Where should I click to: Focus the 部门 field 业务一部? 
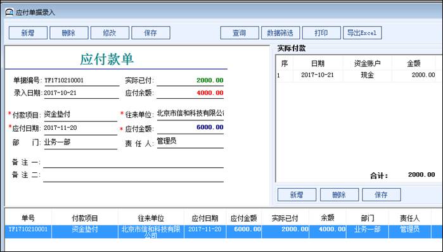pos(80,142)
